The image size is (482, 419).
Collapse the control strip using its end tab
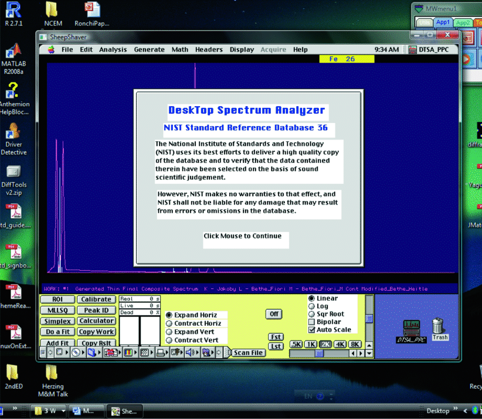(x=228, y=352)
